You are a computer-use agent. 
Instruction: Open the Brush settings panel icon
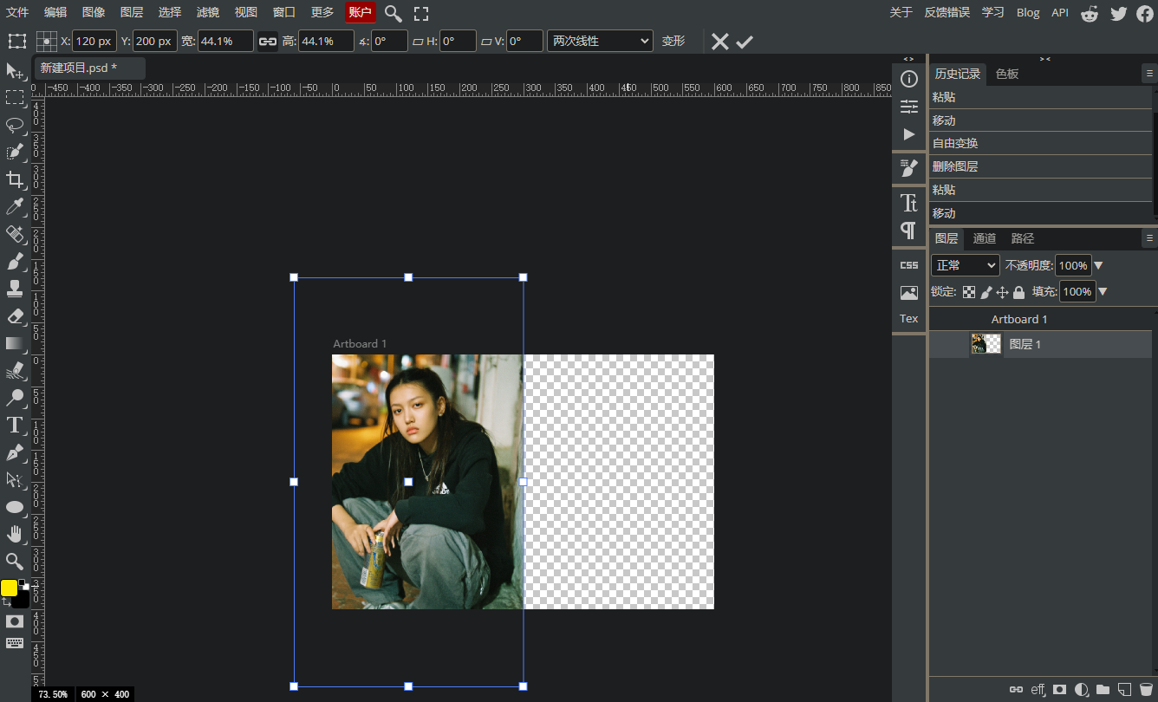click(908, 168)
